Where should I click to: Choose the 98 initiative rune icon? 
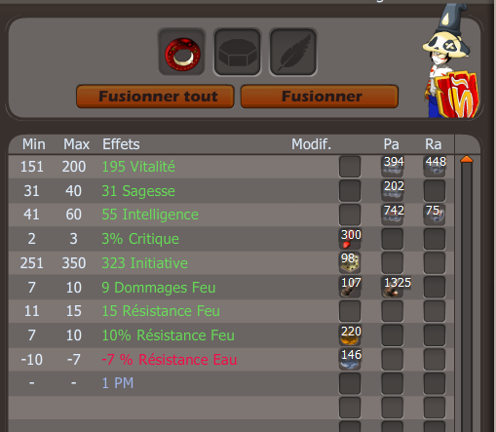point(350,262)
